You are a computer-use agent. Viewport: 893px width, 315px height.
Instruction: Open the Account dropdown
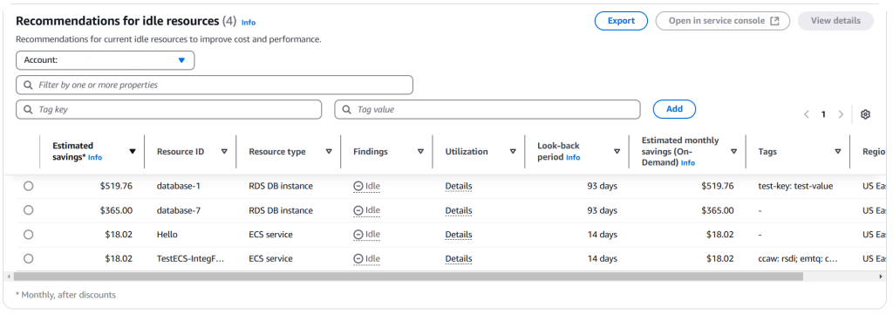(106, 60)
